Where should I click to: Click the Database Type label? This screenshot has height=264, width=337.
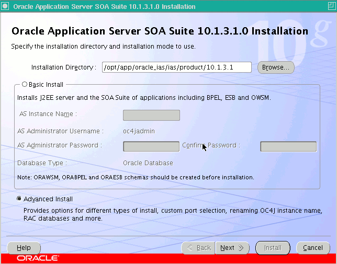coord(42,163)
